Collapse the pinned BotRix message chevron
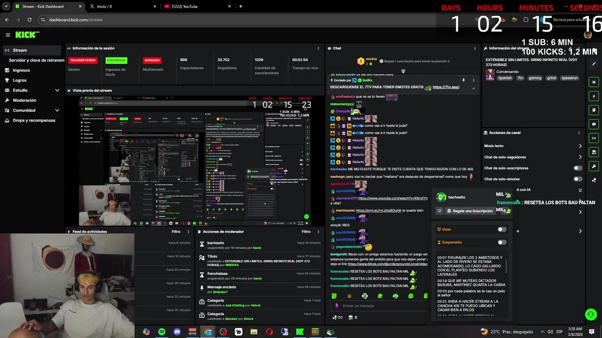The width and height of the screenshot is (602, 338). coord(473,88)
